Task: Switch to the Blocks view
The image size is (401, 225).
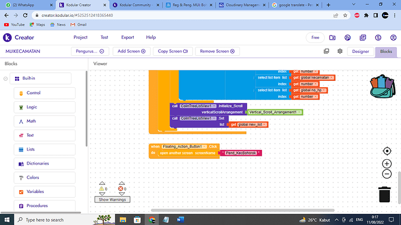Action: pyautogui.click(x=386, y=51)
